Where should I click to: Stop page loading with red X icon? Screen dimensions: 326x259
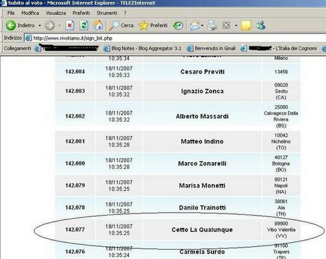(70, 26)
